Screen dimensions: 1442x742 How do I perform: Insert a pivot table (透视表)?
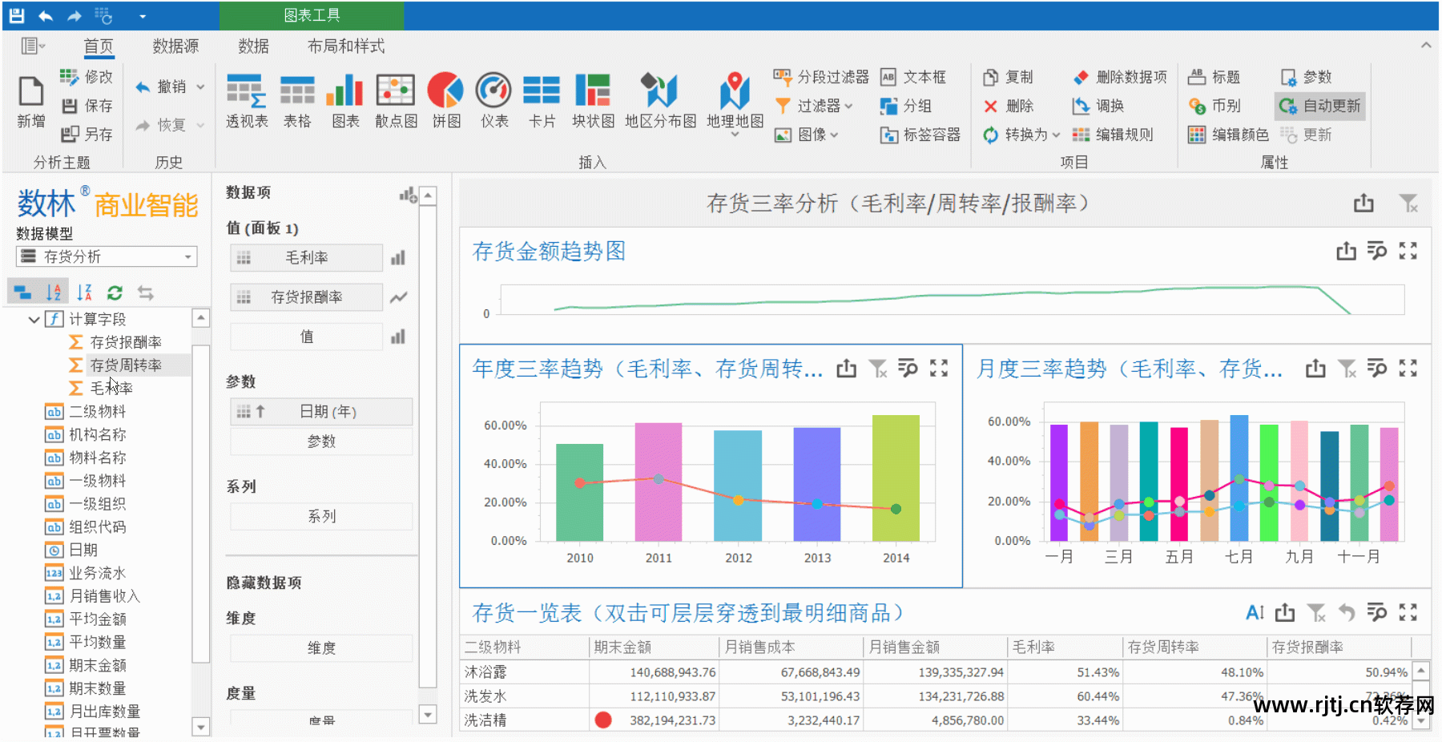pos(246,100)
